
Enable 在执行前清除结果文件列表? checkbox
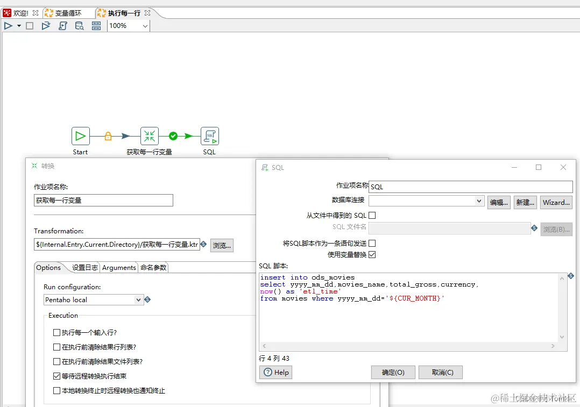(x=56, y=361)
